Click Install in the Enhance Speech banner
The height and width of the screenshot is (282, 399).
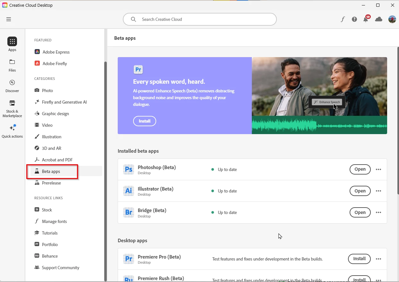pos(145,121)
